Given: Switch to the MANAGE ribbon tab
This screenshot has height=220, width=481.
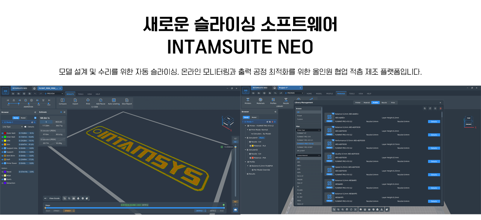Looking at the screenshot, I should (341, 93).
